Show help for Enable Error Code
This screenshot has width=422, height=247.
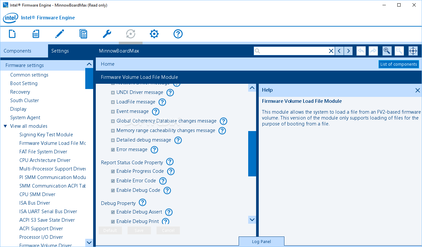163,181
